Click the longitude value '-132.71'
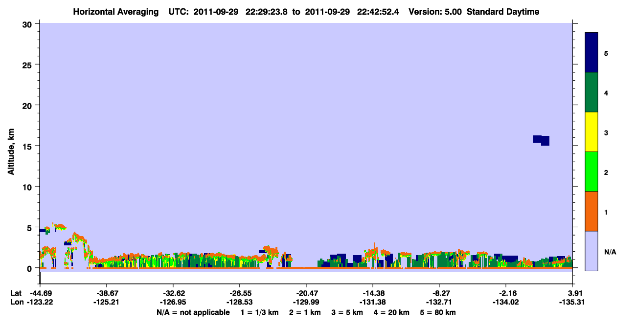The image size is (636, 326). click(439, 302)
